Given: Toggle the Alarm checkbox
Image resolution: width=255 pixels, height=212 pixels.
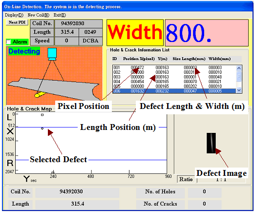Looking at the screenshot, I should coord(8,42).
